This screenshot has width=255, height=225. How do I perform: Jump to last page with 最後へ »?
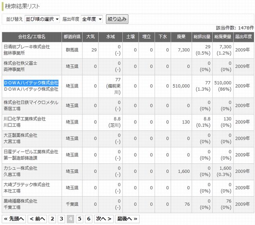[x=127, y=219]
